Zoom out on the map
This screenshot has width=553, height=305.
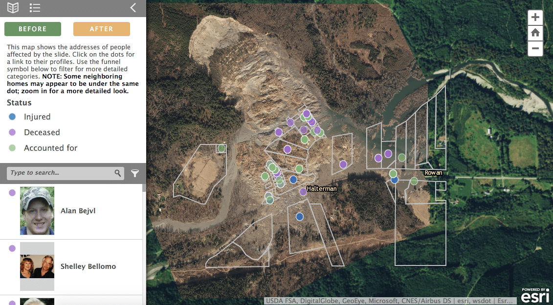point(535,49)
